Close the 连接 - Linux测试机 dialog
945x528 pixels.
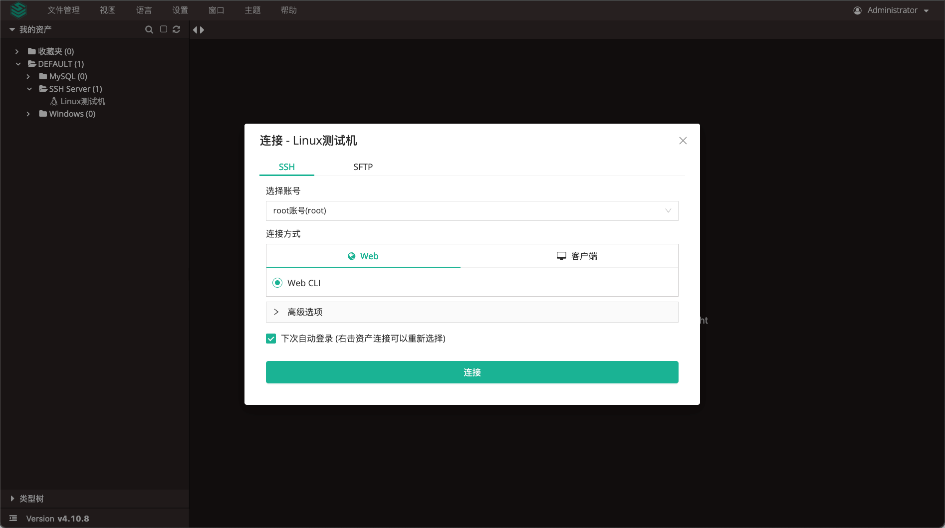tap(683, 141)
